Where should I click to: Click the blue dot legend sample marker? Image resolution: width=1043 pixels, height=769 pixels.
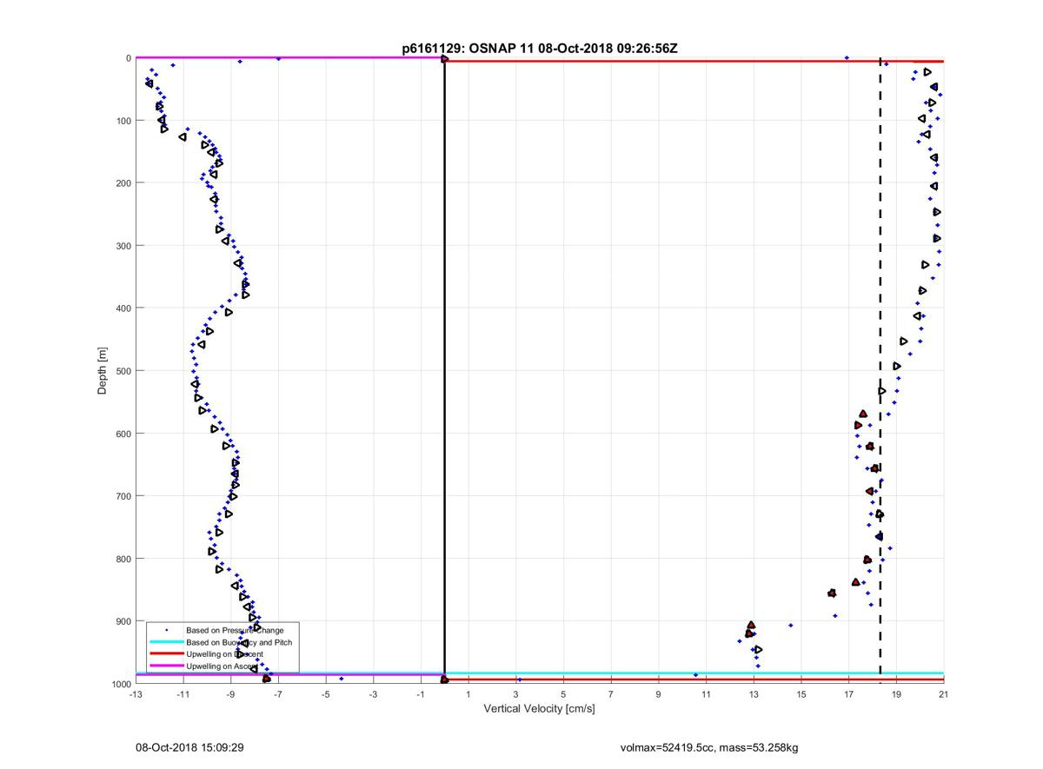tap(166, 630)
